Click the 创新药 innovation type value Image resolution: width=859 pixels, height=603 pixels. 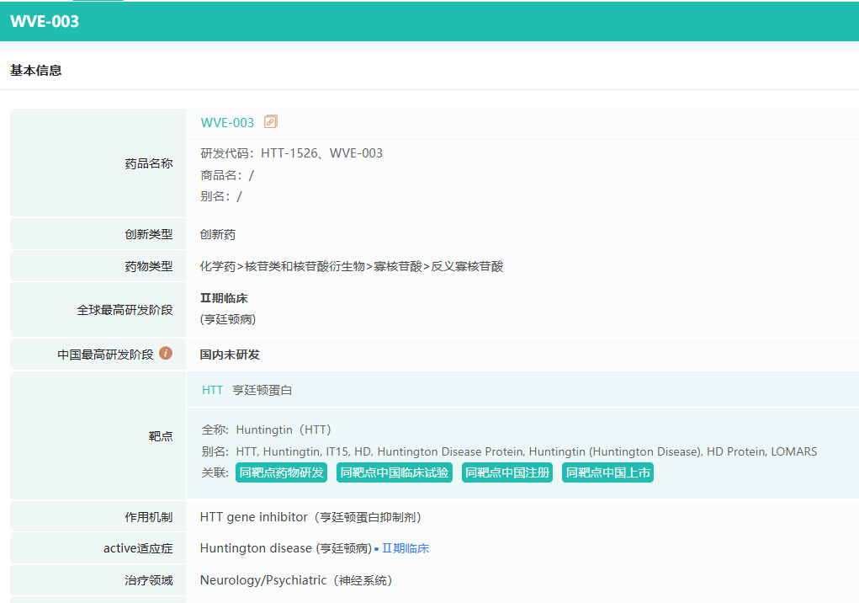coord(218,234)
